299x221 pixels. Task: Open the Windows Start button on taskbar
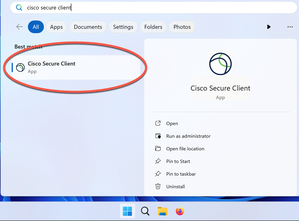[127, 211]
